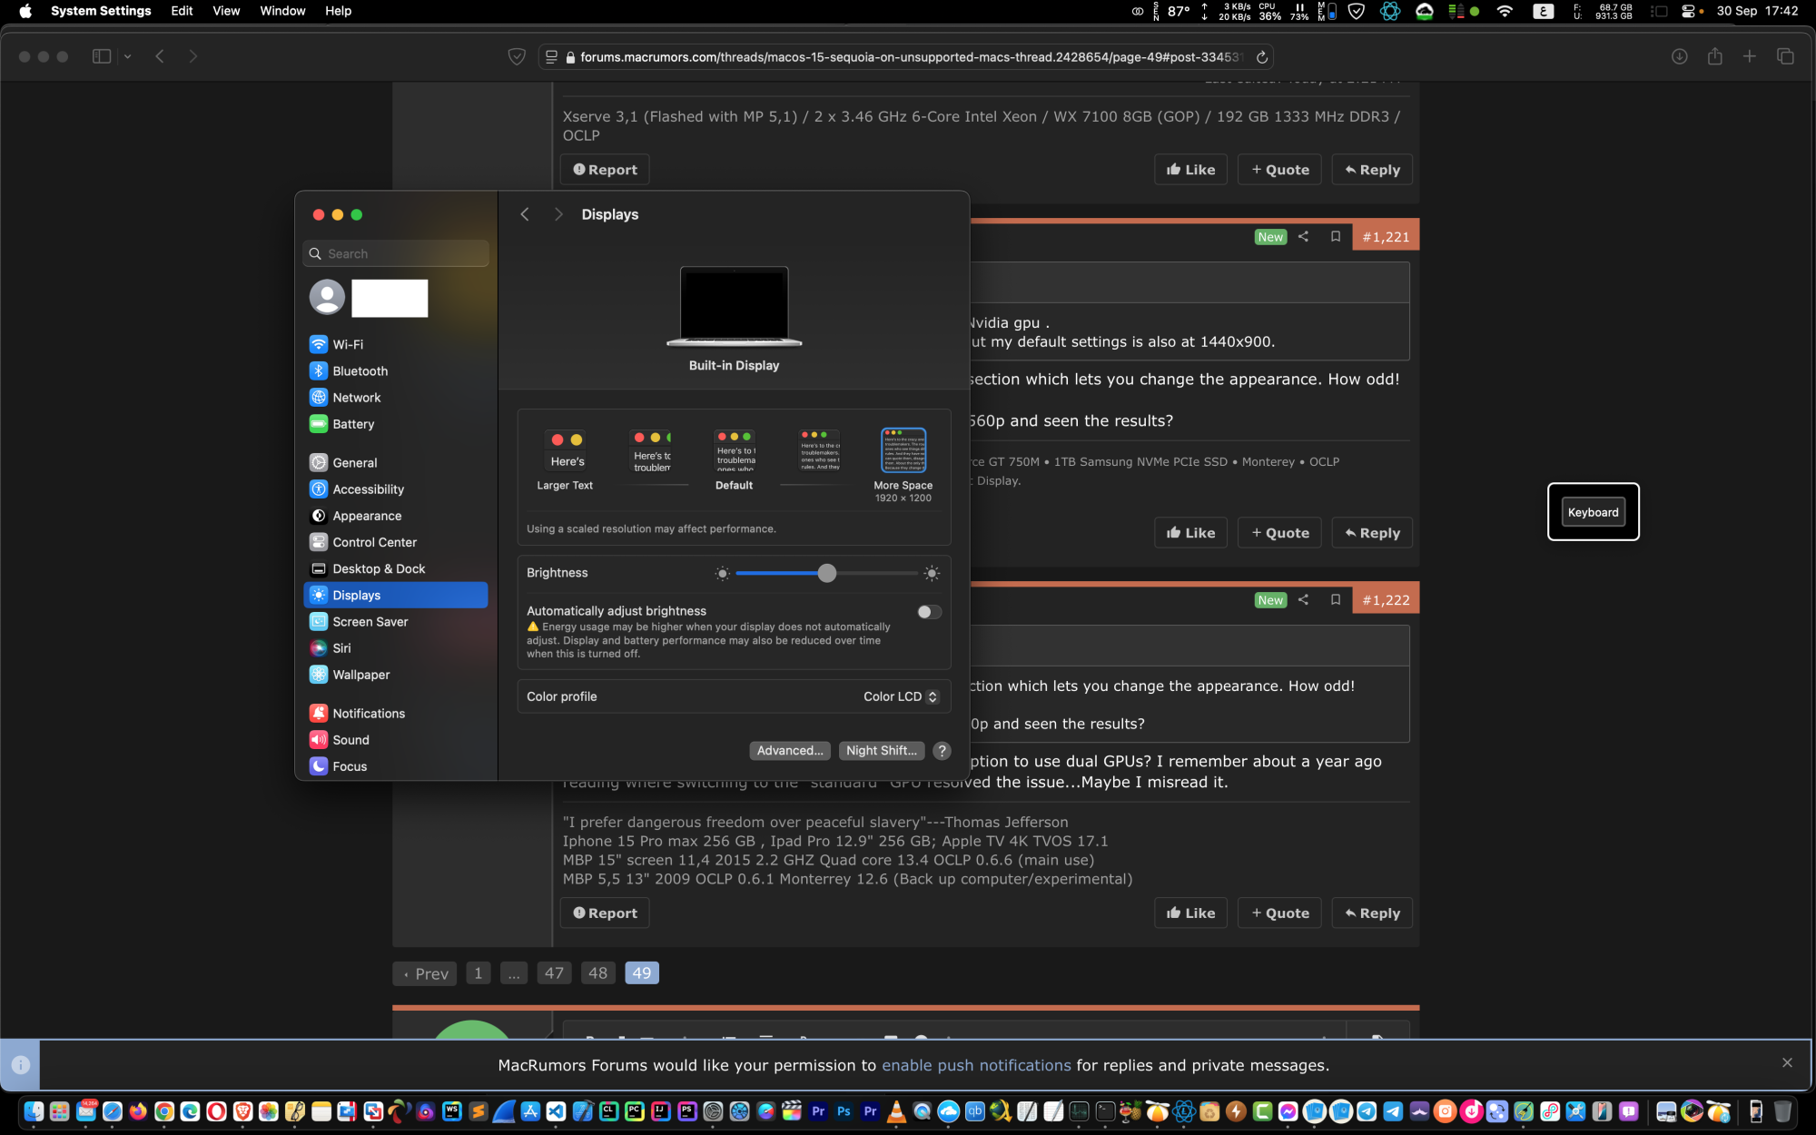Open Wi-Fi settings in sidebar
Image resolution: width=1816 pixels, height=1135 pixels.
[x=348, y=344]
